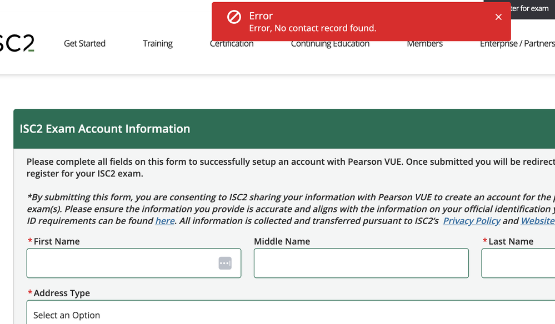Select the Last Name text box
The width and height of the screenshot is (555, 324).
point(518,263)
